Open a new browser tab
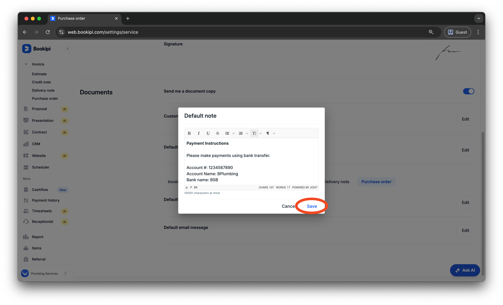The image size is (503, 305). click(128, 18)
